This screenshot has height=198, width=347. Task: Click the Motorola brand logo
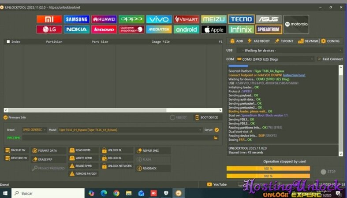tap(296, 24)
